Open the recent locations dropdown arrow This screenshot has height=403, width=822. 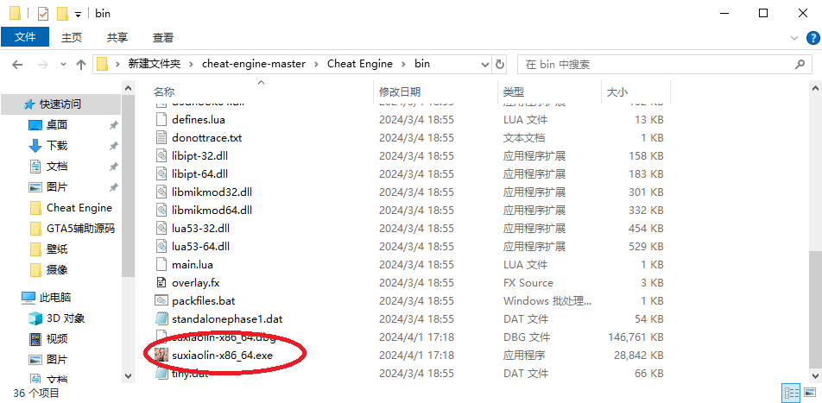pyautogui.click(x=60, y=64)
